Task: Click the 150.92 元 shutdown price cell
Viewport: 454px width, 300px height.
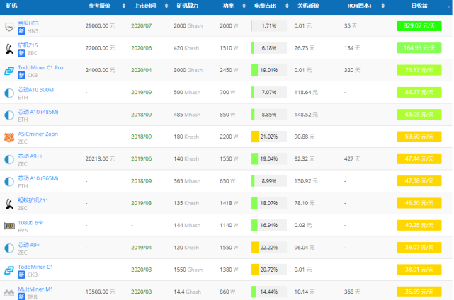Action: (306, 181)
